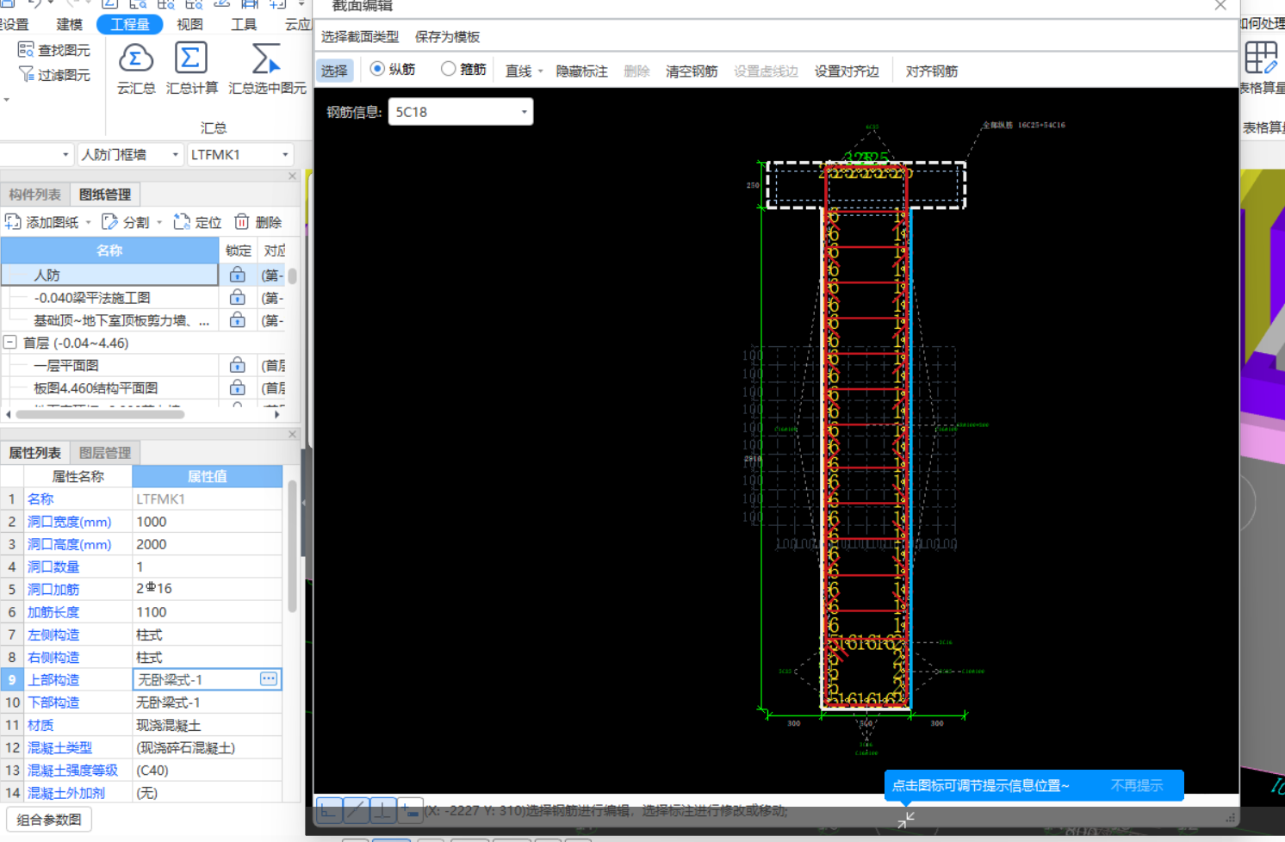Screen dimensions: 1285x842
Task: Click the dynamic input icon in status bar
Action: pyautogui.click(x=409, y=810)
